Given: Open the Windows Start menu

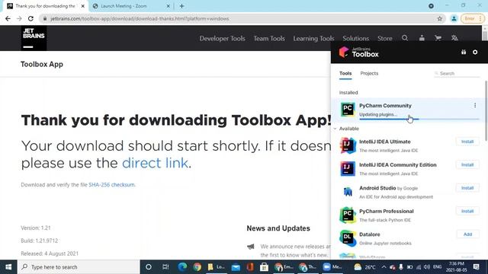Looking at the screenshot, I should coord(8,267).
